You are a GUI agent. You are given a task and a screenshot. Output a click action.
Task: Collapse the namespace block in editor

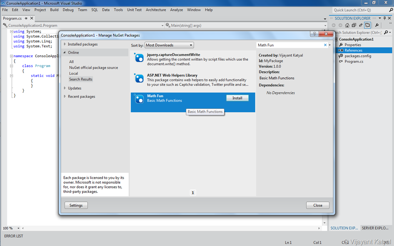pos(11,56)
